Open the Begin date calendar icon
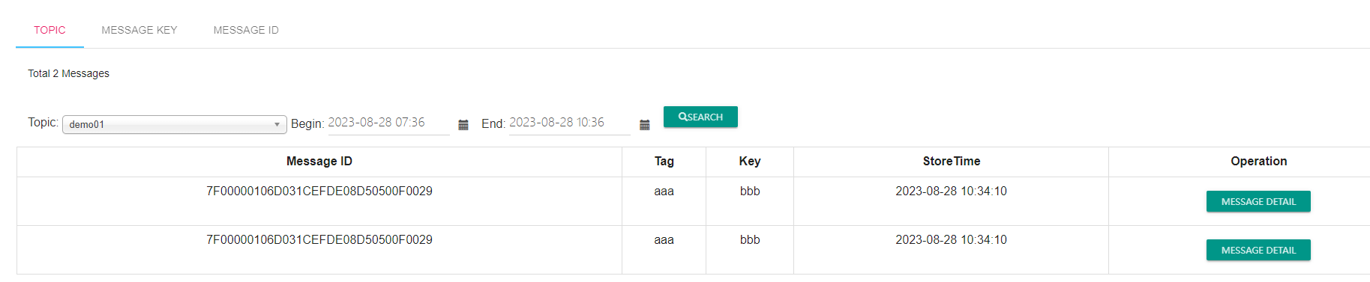The height and width of the screenshot is (282, 1370). point(463,125)
